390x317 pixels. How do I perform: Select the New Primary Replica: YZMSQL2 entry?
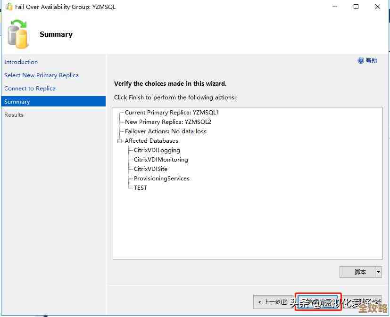click(168, 122)
